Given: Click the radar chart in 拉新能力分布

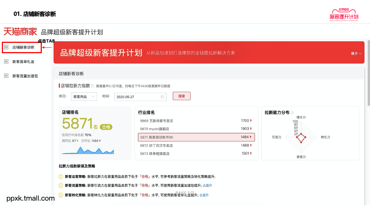Looking at the screenshot, I should (x=301, y=137).
